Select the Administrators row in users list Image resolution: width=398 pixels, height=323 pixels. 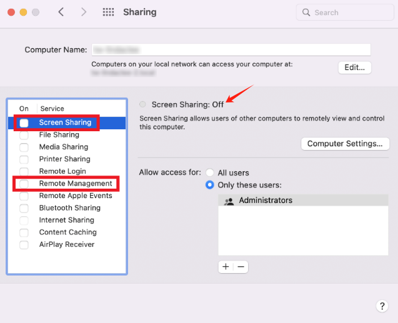(x=303, y=200)
